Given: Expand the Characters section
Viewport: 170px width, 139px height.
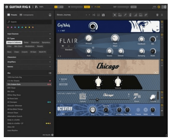Looking at the screenshot, I should coord(29,57).
